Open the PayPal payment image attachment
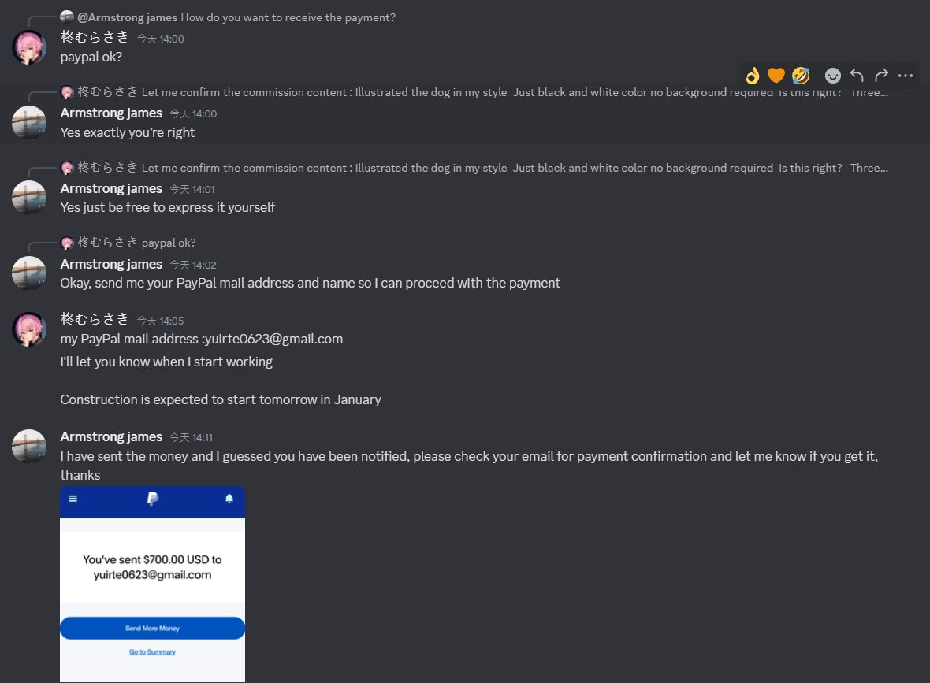Viewport: 930px width, 683px height. (152, 585)
